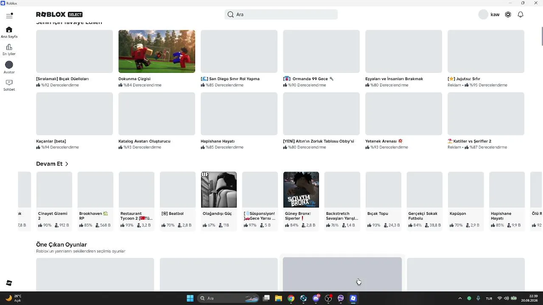Viewport: 543px width, 305px height.
Task: Open the En İyiler charts icon
Action: (9, 47)
